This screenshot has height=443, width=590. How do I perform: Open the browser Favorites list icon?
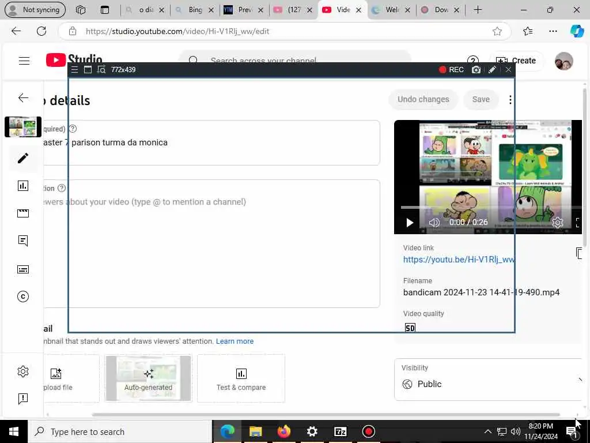click(x=528, y=31)
